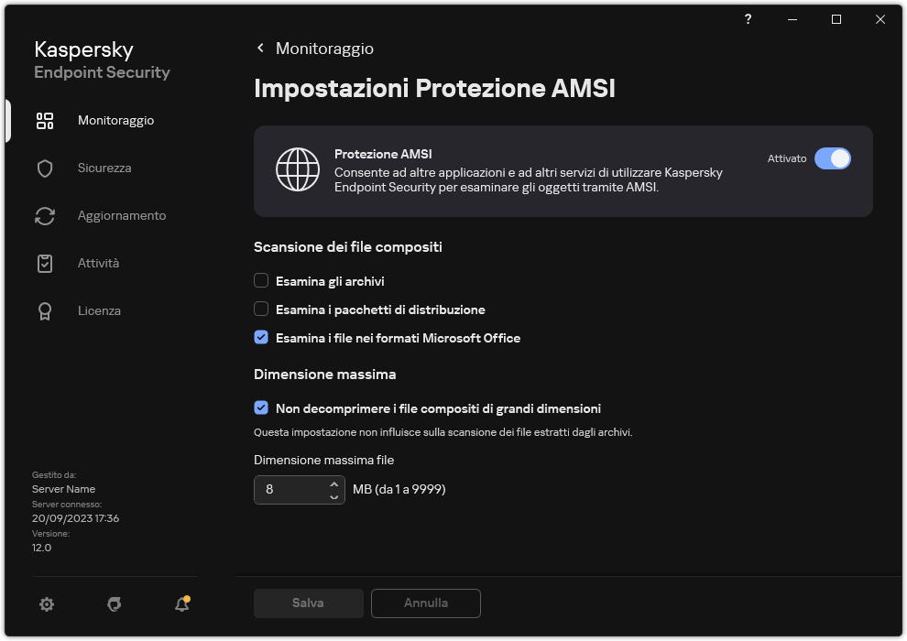Image resolution: width=907 pixels, height=641 pixels.
Task: Open notifications via the bell icon
Action: point(180,604)
